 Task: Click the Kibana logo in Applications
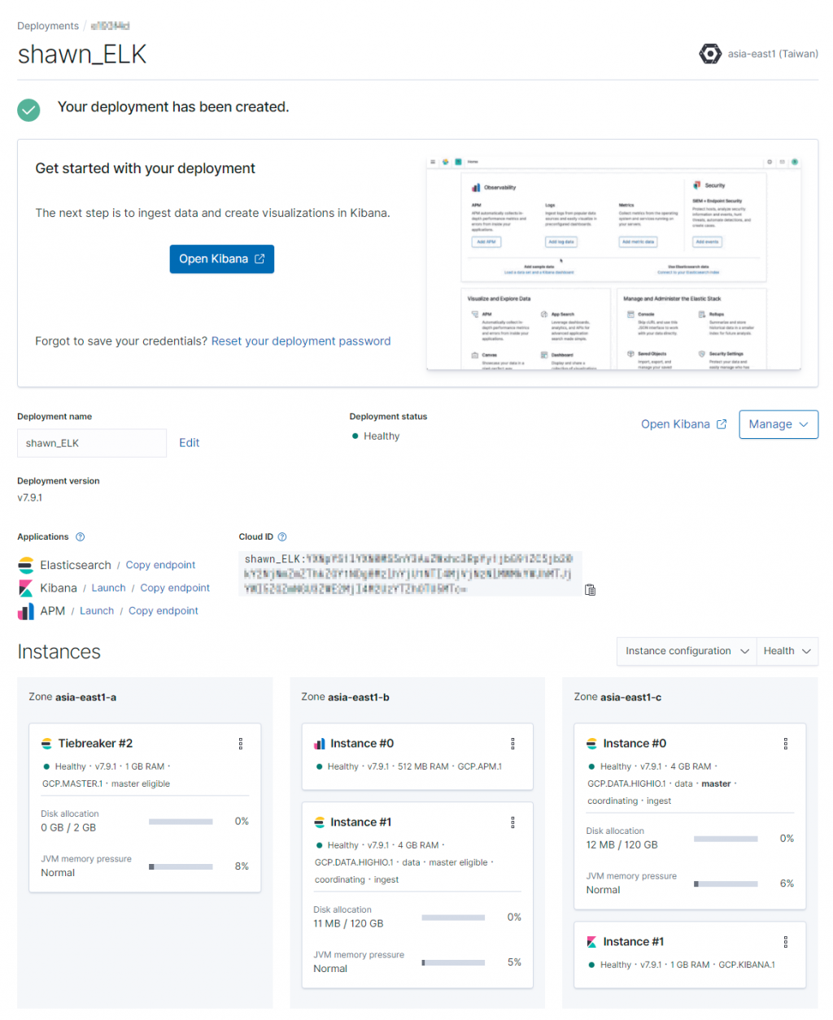[26, 588]
